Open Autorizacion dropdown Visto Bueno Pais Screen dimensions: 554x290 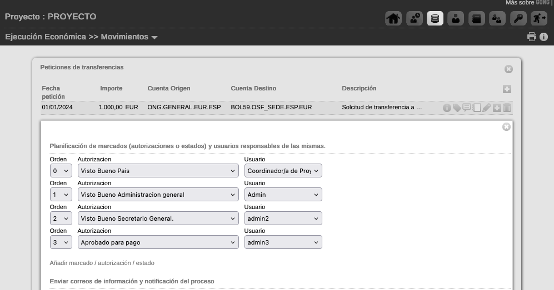[158, 171]
